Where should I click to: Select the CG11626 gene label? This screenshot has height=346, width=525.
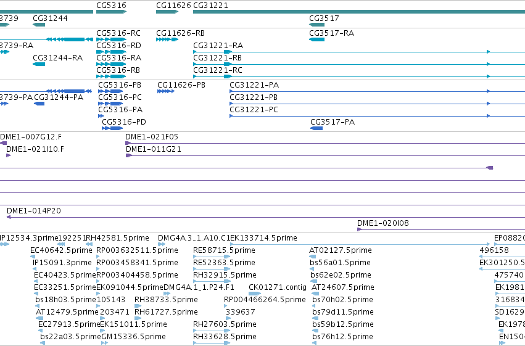(x=173, y=6)
